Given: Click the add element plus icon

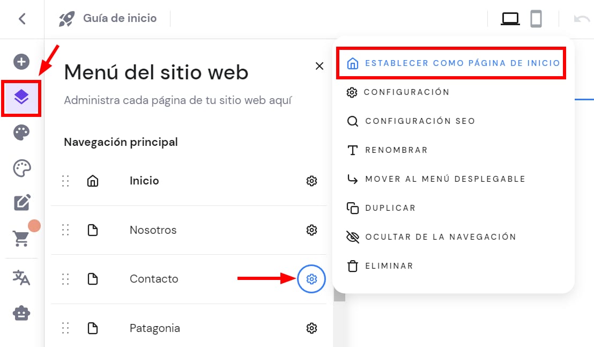Looking at the screenshot, I should [21, 62].
